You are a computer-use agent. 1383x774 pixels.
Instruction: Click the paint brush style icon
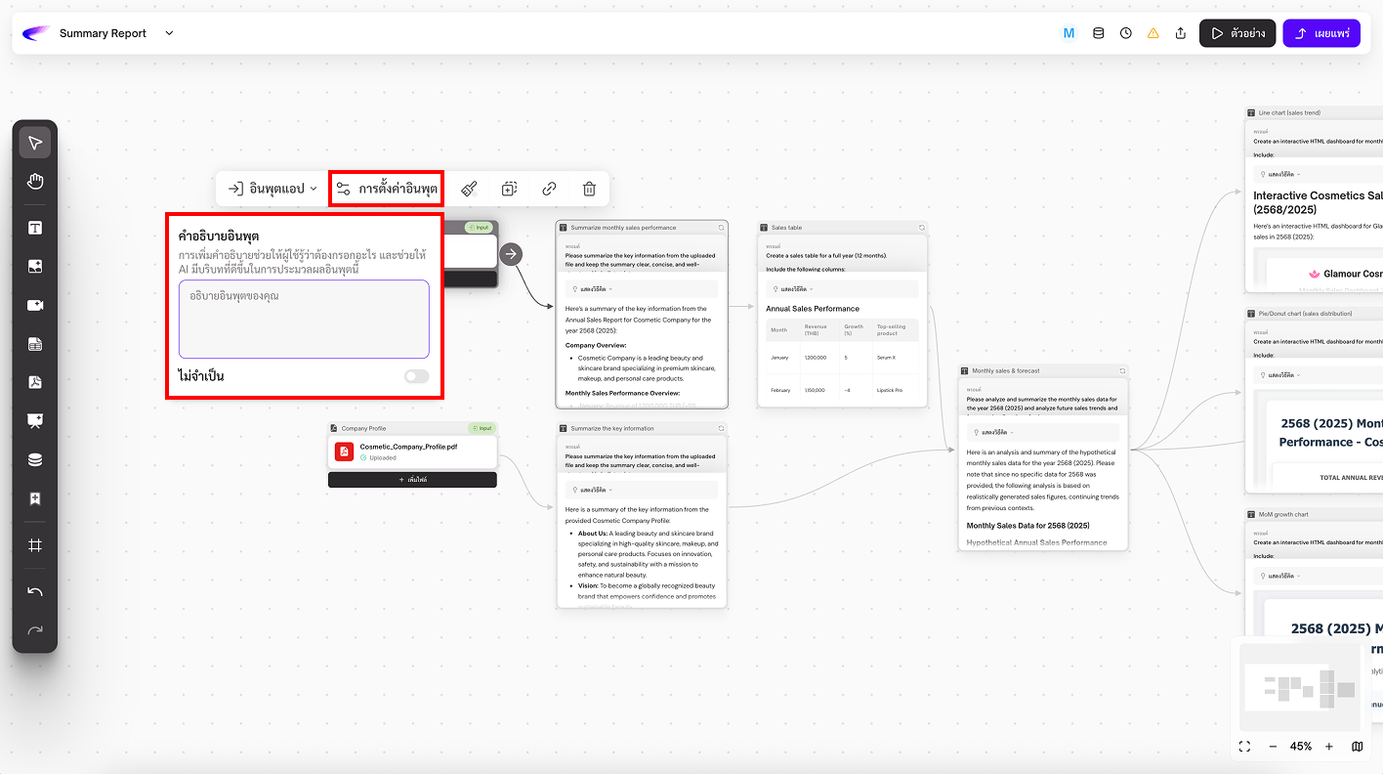coord(469,189)
